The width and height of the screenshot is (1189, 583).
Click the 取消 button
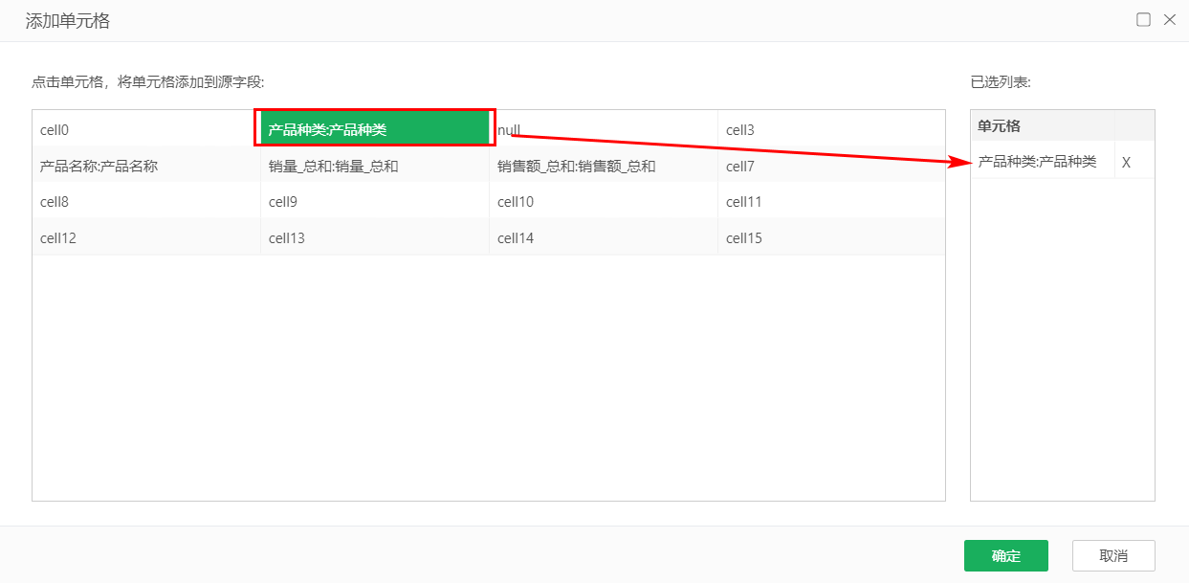click(x=1113, y=556)
